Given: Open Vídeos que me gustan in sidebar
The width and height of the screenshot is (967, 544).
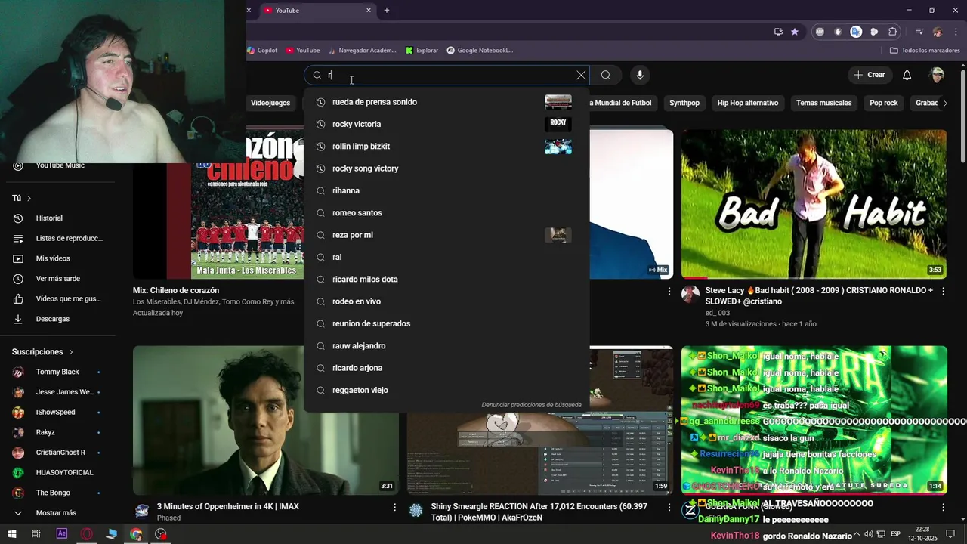Looking at the screenshot, I should (58, 299).
